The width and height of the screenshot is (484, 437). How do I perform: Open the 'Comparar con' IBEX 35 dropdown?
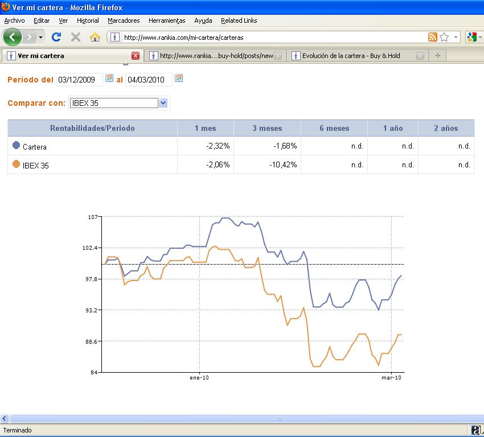(x=118, y=103)
